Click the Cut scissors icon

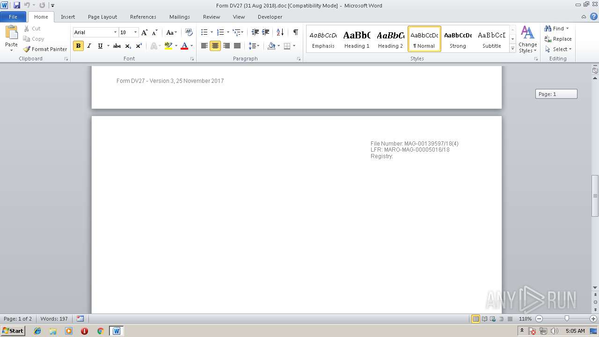[x=27, y=29]
